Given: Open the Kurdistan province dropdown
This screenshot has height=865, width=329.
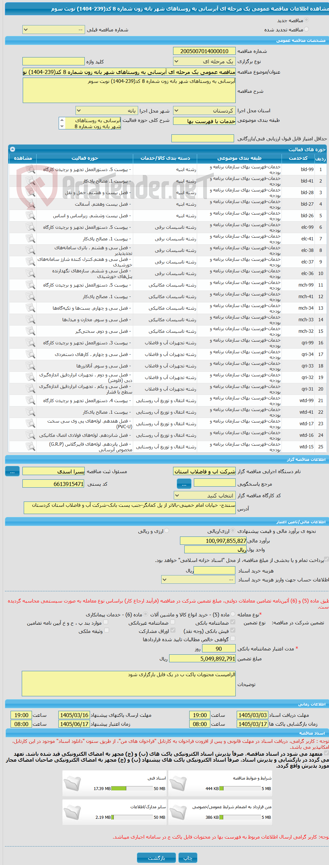Looking at the screenshot, I should tap(204, 111).
